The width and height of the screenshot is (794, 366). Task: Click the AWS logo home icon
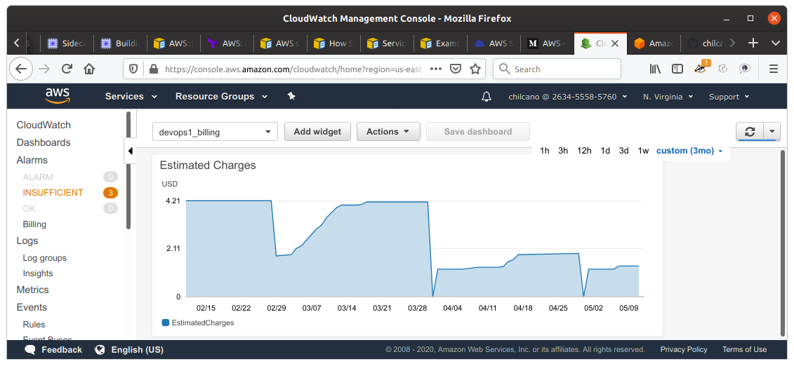(x=58, y=95)
